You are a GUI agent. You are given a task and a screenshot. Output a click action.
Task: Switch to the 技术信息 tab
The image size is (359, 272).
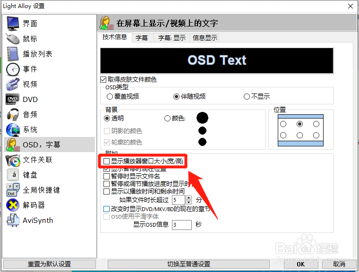(114, 37)
